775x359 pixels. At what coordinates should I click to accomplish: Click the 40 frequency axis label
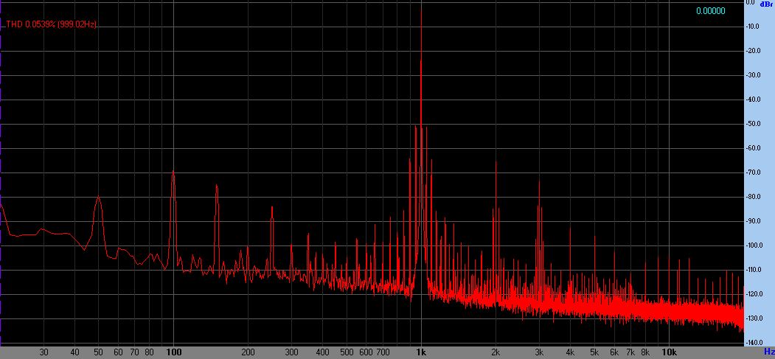(x=74, y=352)
